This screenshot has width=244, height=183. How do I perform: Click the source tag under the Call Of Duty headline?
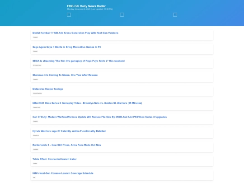coord(35,121)
